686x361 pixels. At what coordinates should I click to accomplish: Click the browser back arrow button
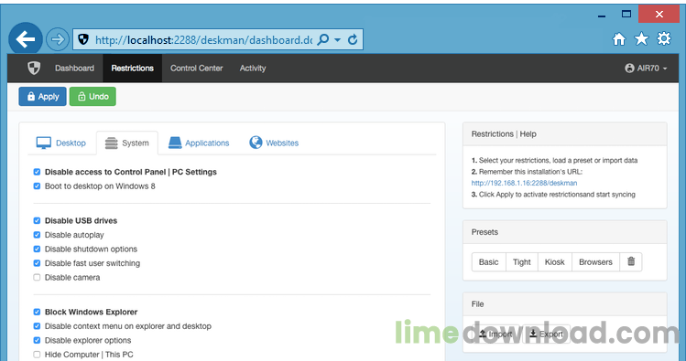pos(26,39)
